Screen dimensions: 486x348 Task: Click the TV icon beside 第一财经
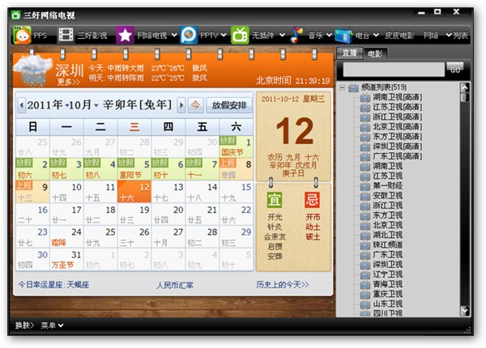(365, 186)
